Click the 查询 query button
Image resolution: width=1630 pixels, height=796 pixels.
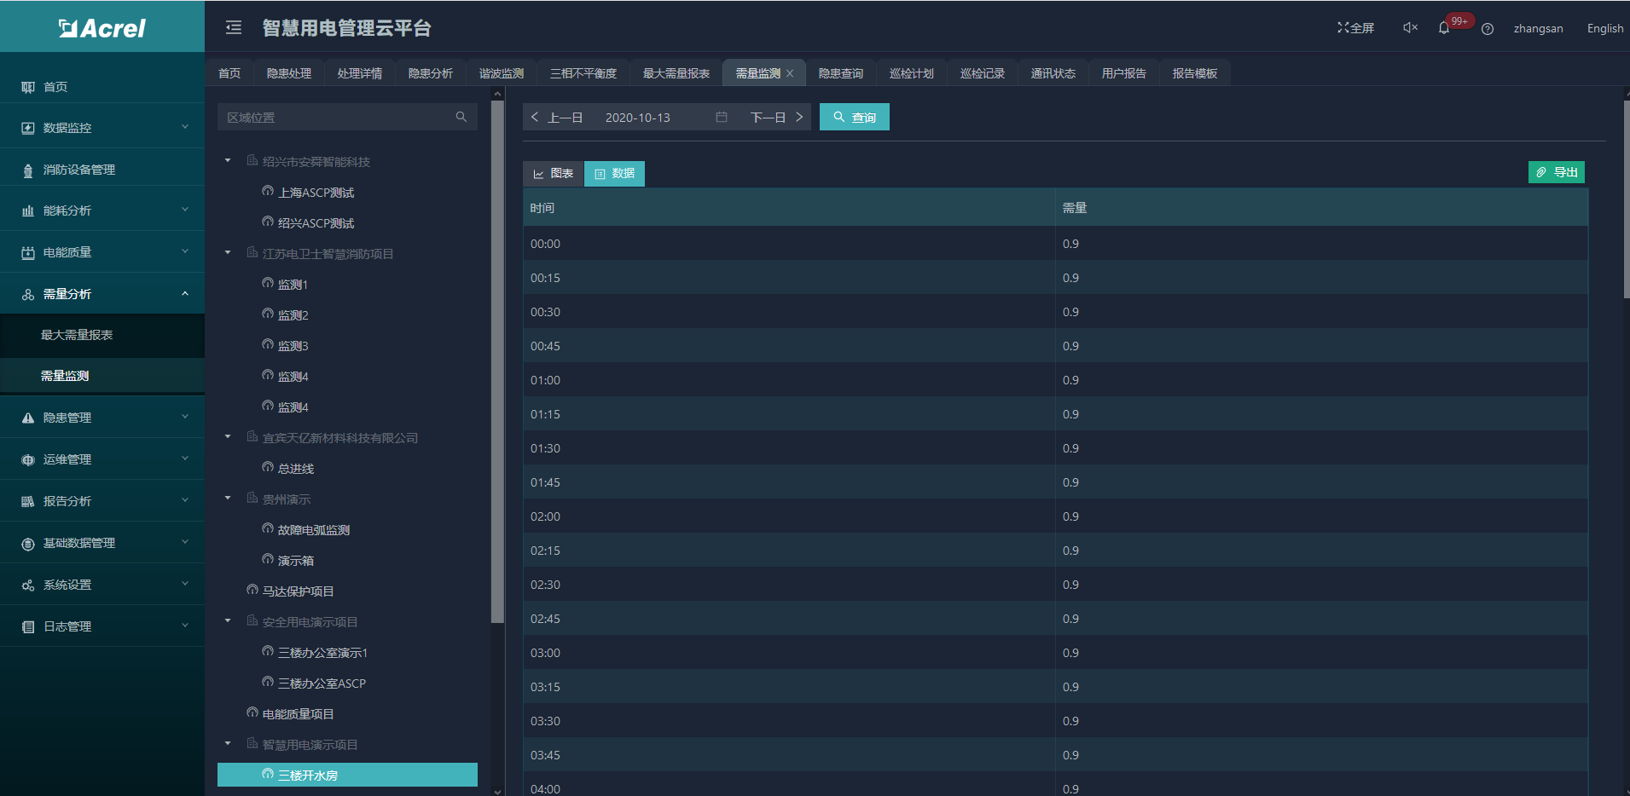[855, 117]
